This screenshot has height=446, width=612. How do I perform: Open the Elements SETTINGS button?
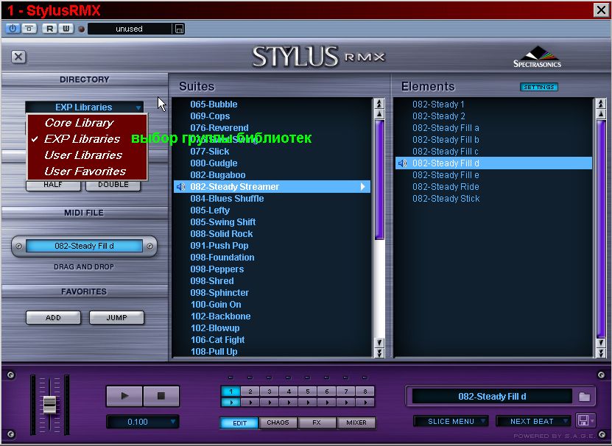tap(538, 87)
